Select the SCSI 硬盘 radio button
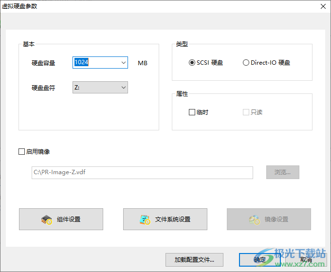 coord(192,63)
